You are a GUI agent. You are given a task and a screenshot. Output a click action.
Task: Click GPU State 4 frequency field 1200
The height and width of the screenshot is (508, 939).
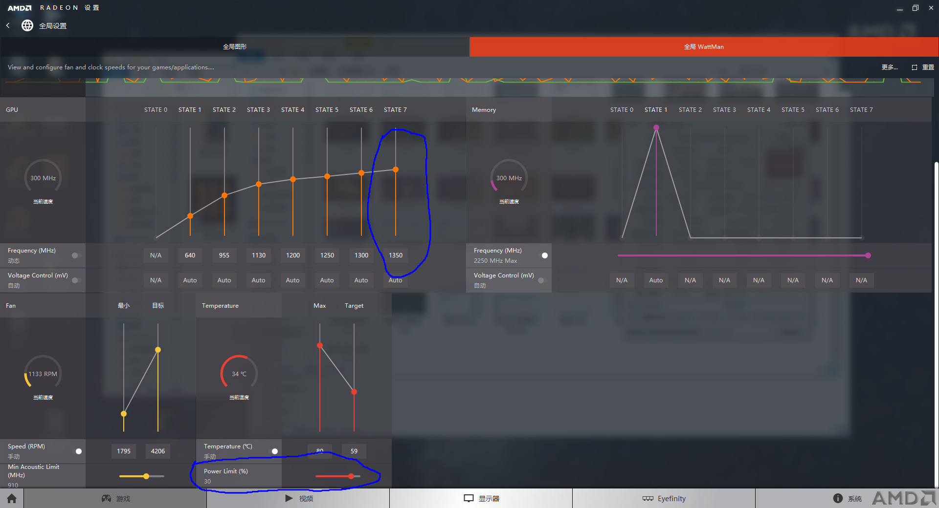point(293,255)
